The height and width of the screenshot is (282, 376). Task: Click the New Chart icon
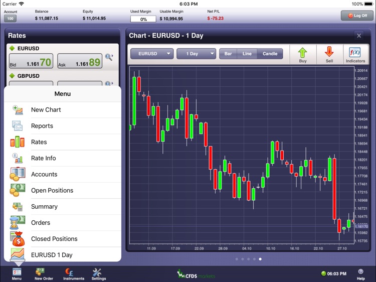(18, 110)
